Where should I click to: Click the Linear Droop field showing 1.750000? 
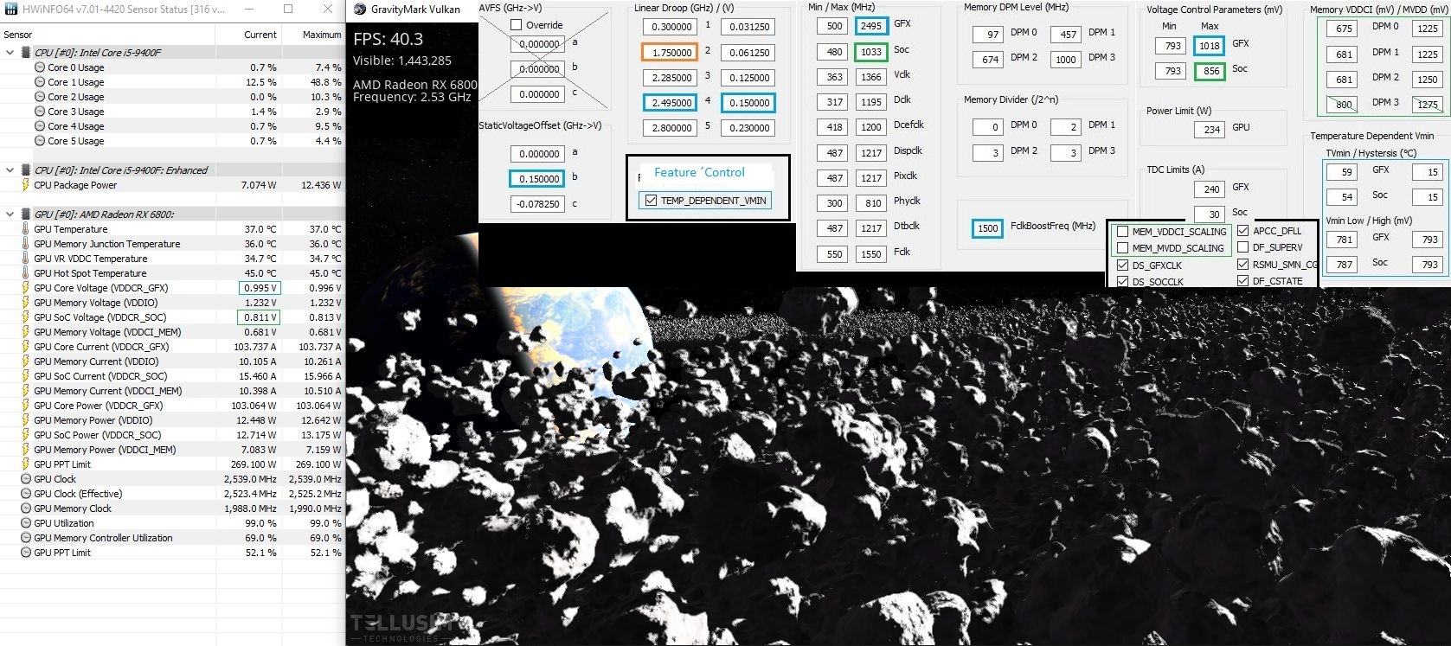click(670, 52)
